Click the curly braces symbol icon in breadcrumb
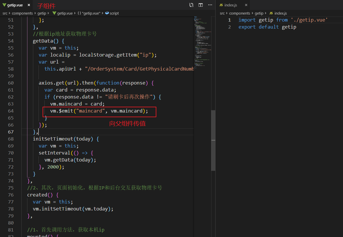The width and height of the screenshot is (343, 237). [79, 13]
